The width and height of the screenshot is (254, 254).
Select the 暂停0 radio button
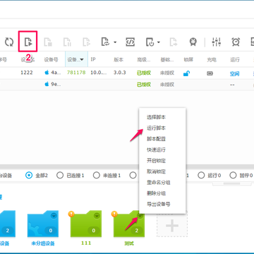pyautogui.click(x=233, y=176)
